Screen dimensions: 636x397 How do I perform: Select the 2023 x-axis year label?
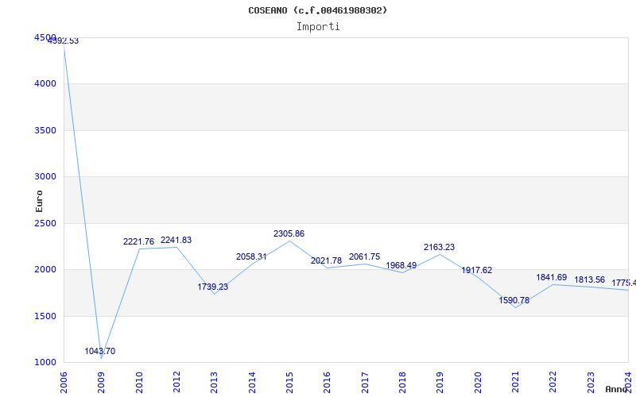591,382
